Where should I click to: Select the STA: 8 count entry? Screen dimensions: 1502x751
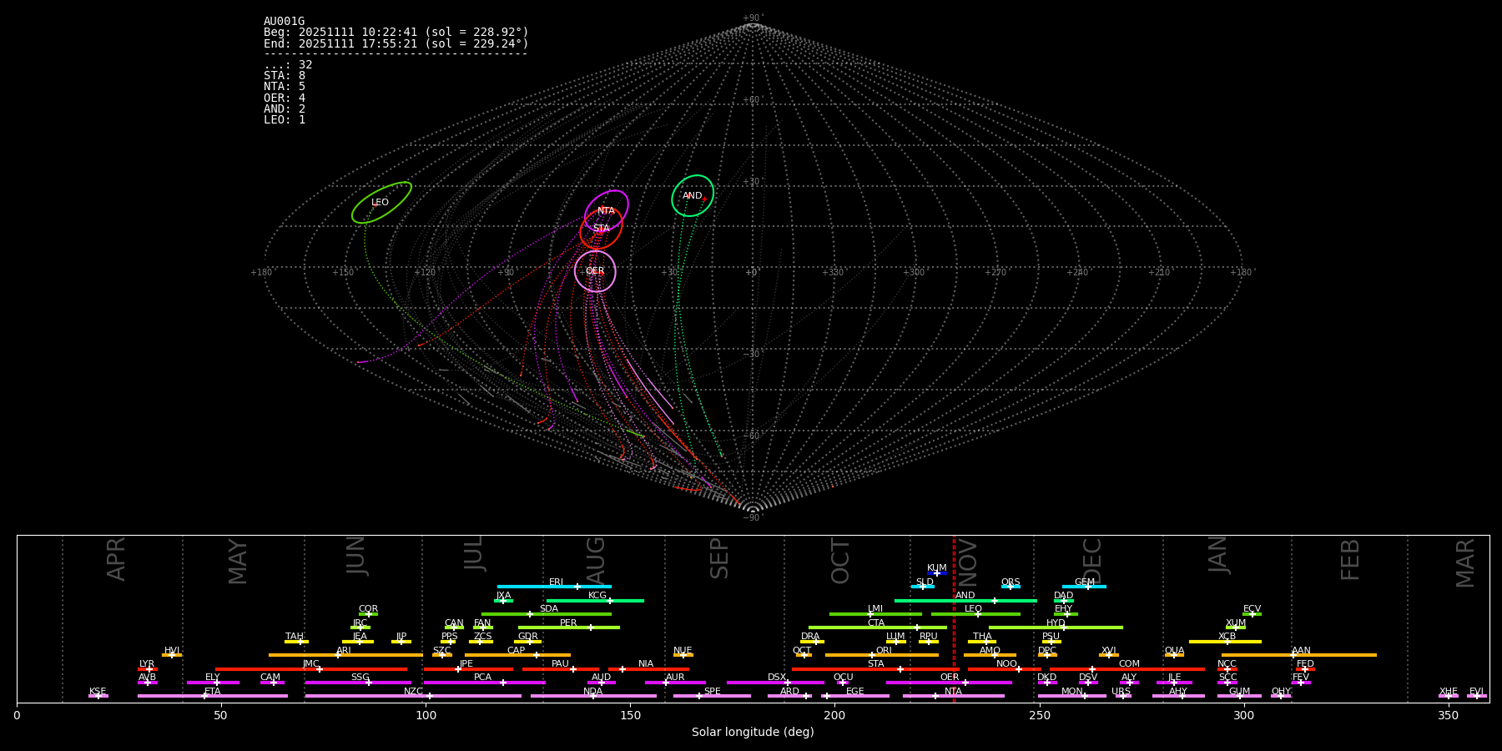tap(285, 76)
